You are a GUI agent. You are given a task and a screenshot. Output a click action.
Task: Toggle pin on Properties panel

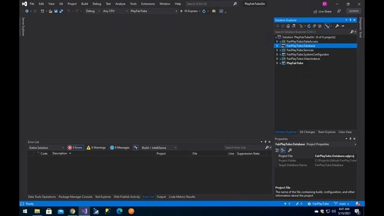tap(350, 139)
